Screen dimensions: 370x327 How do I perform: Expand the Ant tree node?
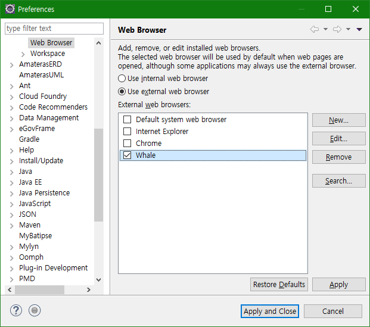12,86
